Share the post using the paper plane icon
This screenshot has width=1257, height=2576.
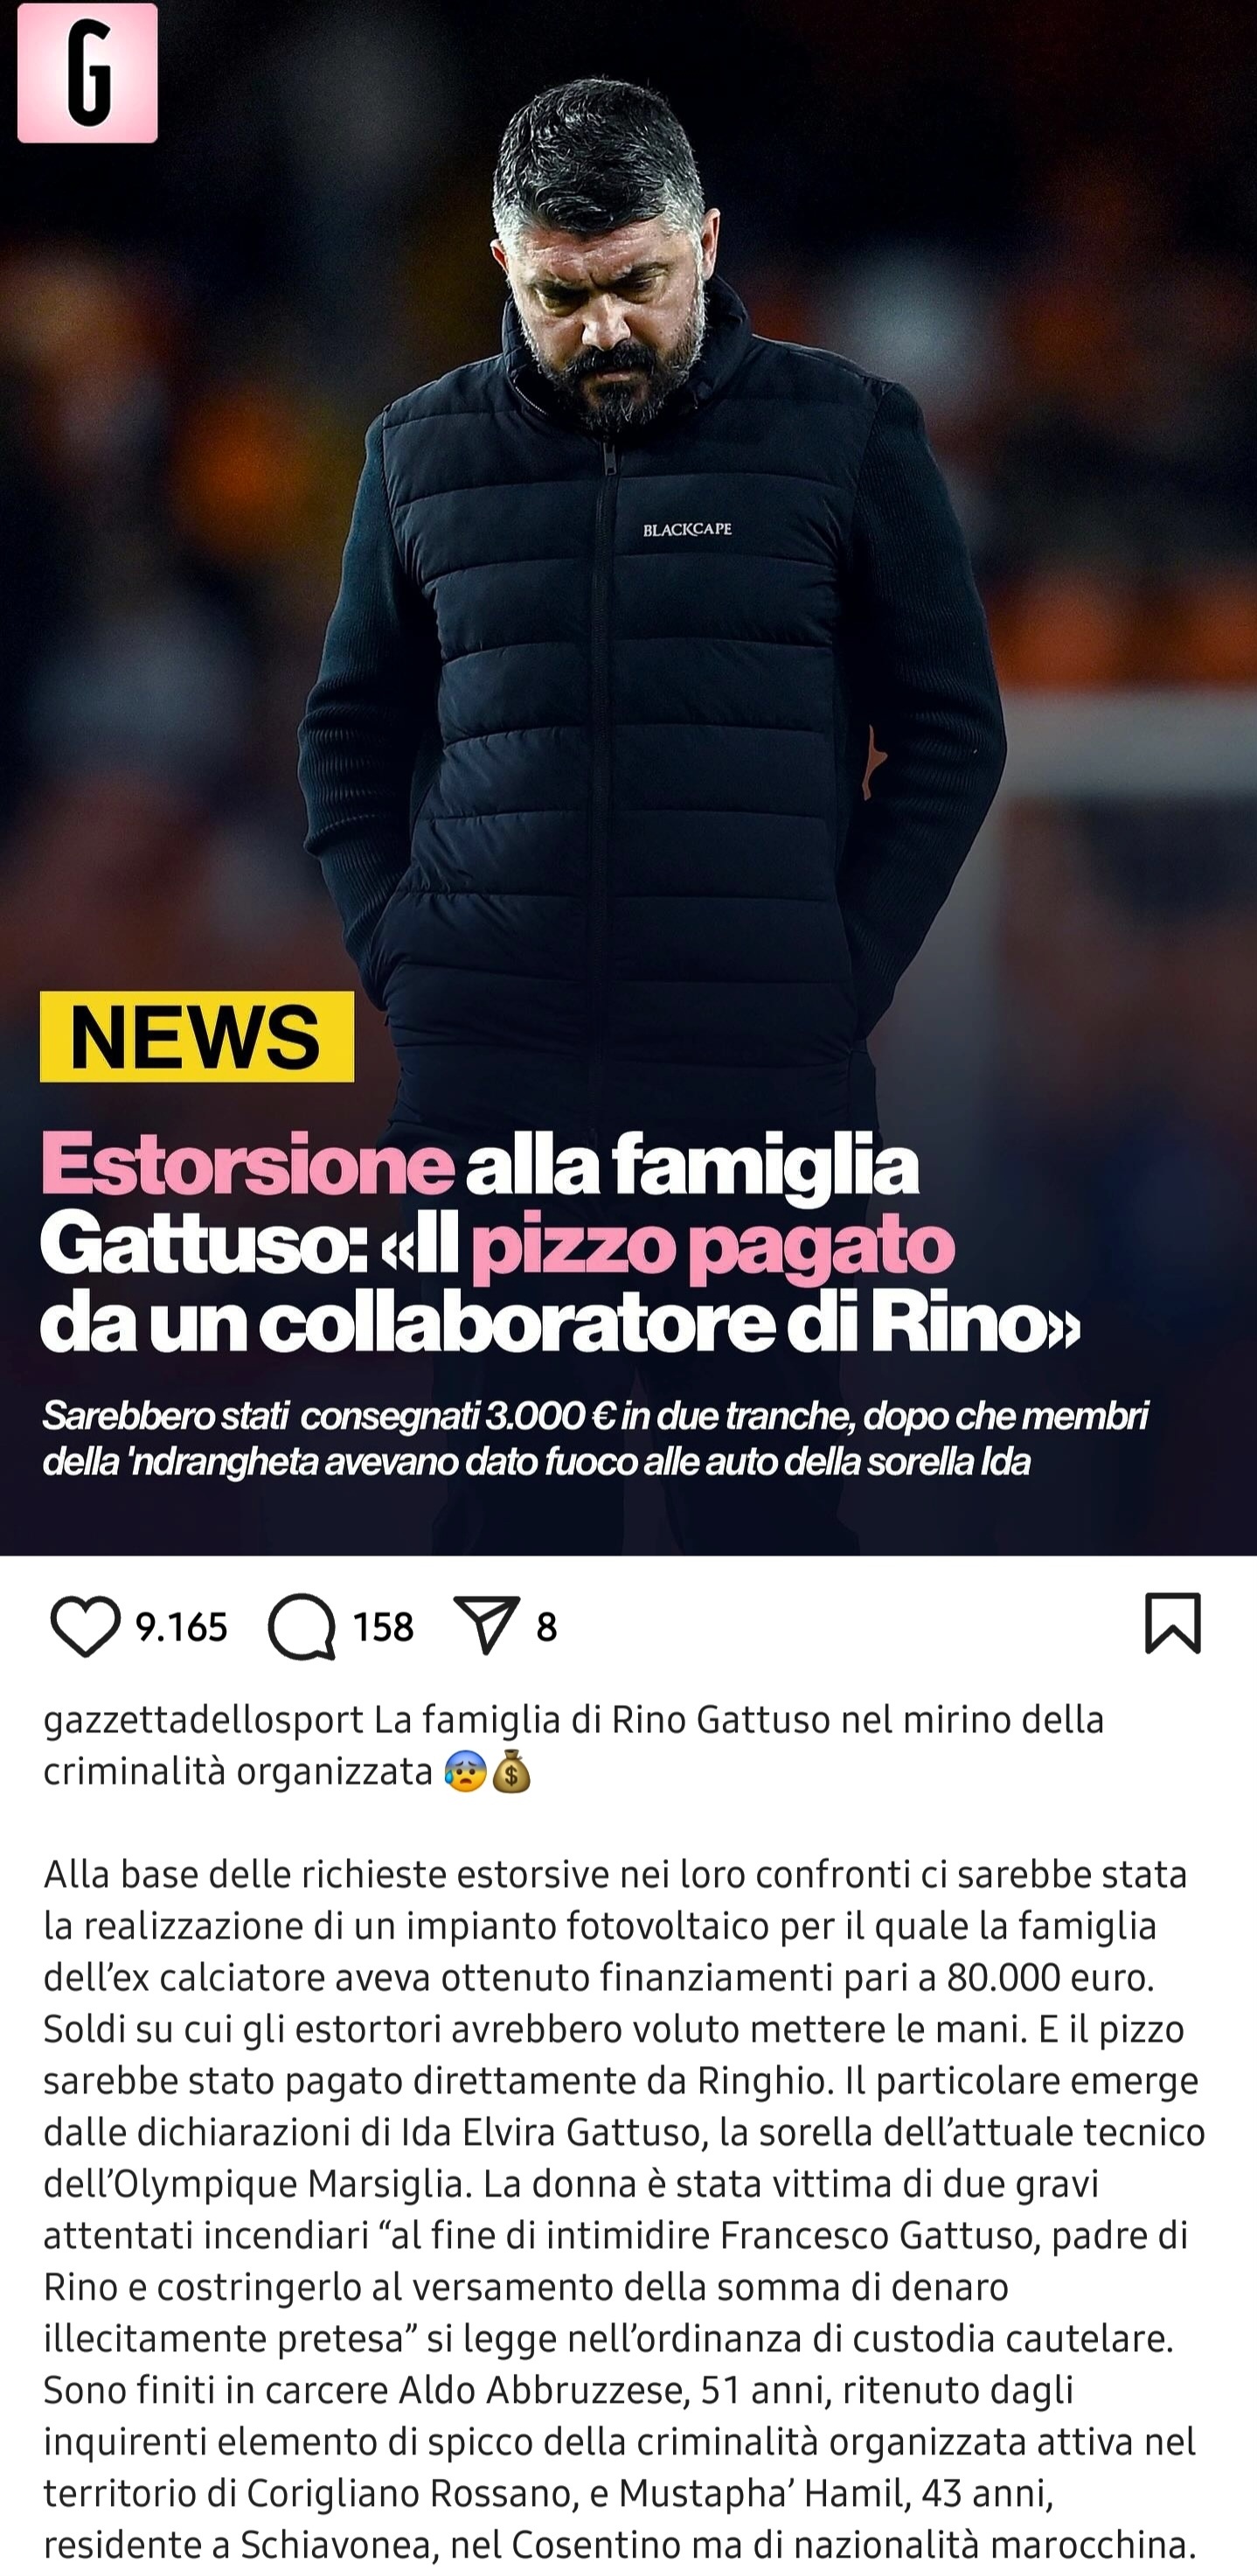tap(486, 1625)
